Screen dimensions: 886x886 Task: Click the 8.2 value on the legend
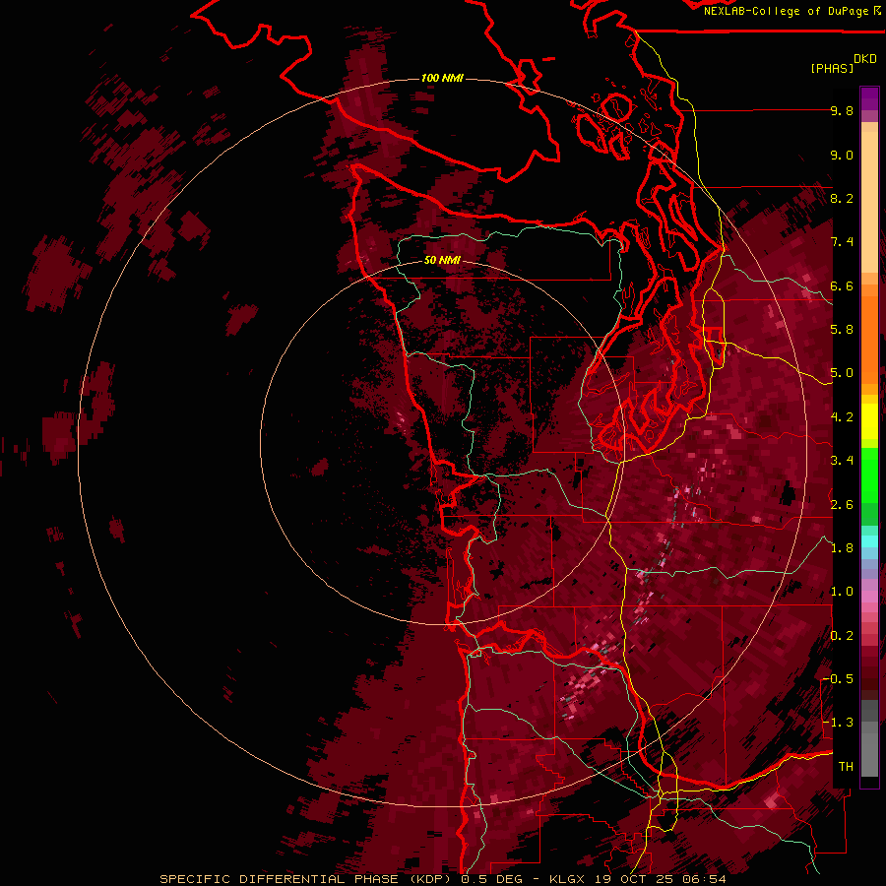[842, 198]
